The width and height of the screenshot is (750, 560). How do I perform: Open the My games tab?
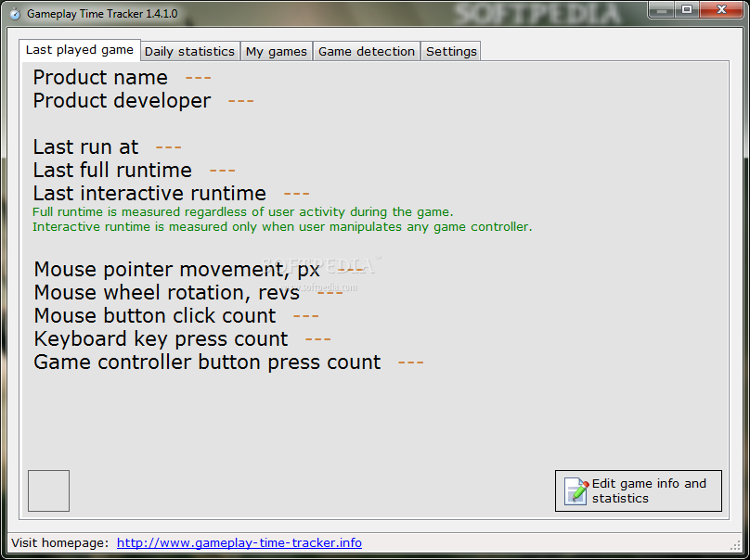277,51
